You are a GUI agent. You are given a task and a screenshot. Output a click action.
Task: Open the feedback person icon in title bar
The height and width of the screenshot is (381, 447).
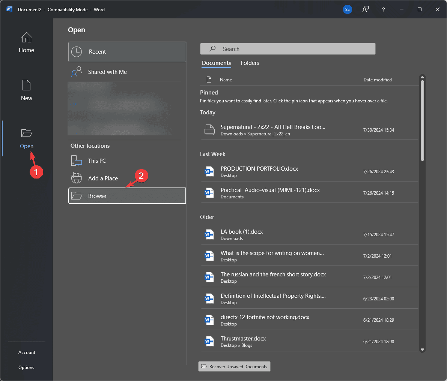[366, 9]
